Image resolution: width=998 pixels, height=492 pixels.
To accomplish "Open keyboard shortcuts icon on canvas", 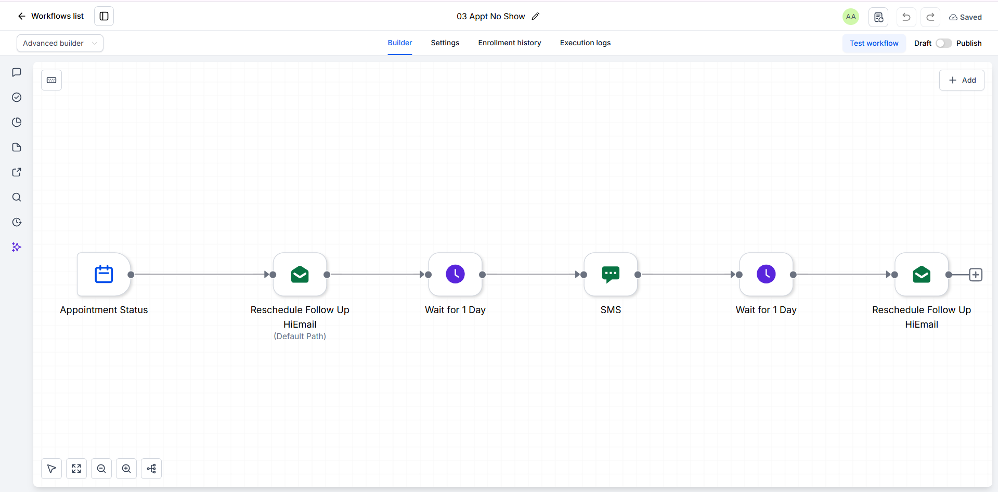I will point(51,80).
